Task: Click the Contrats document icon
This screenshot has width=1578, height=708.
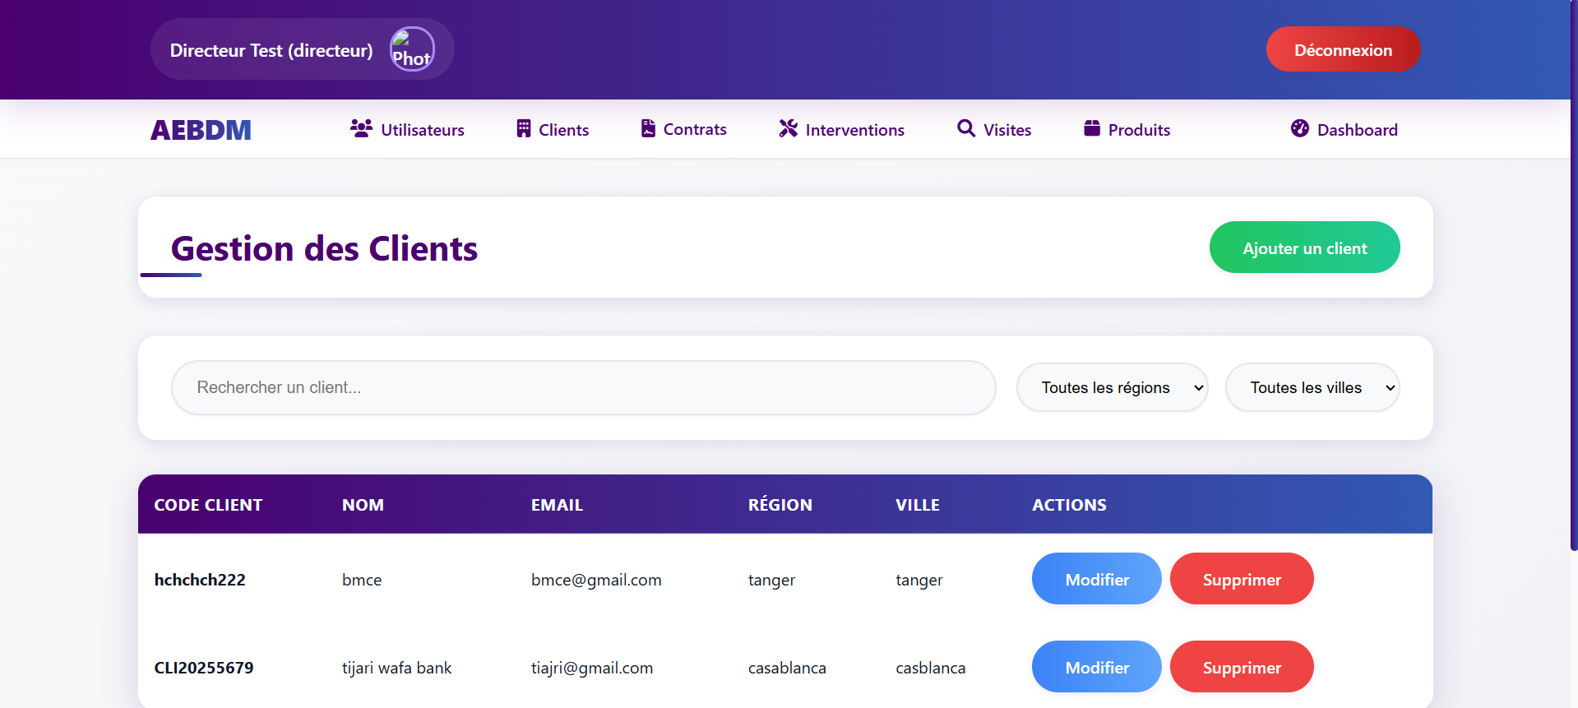Action: tap(648, 129)
